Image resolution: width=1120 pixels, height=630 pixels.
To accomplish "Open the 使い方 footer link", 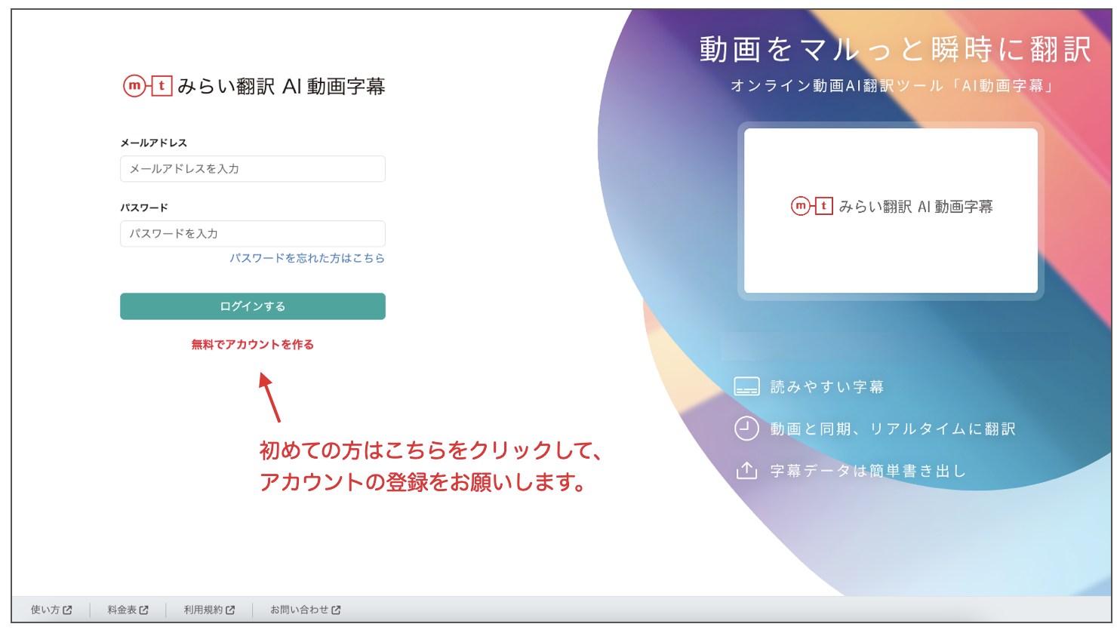I will pos(51,610).
